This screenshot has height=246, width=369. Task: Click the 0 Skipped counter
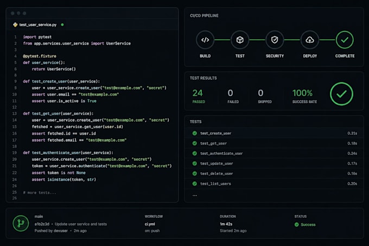click(x=264, y=96)
